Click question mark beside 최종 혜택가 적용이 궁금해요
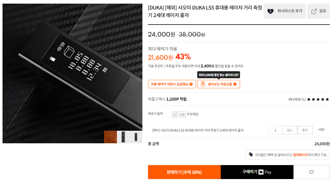 (191, 84)
